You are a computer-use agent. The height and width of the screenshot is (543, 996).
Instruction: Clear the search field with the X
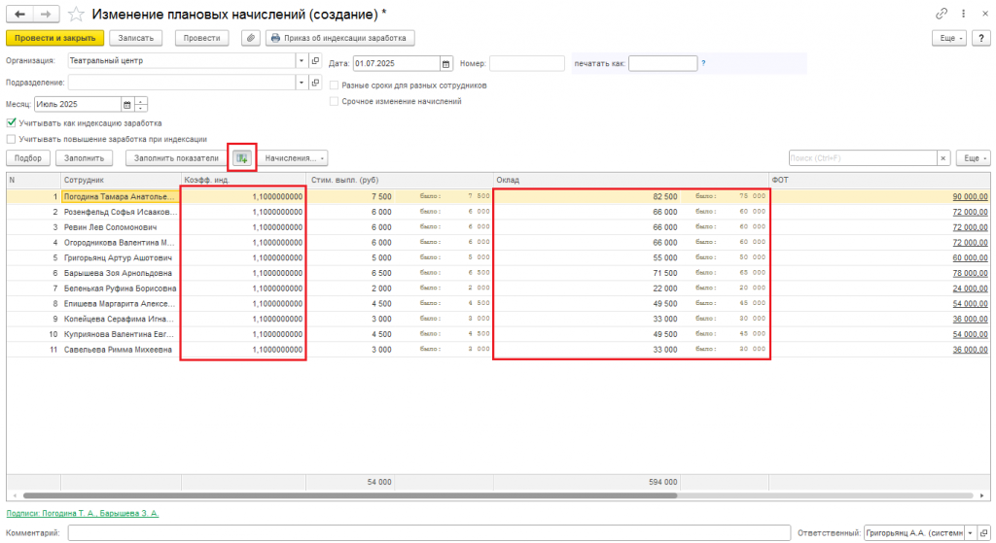943,158
